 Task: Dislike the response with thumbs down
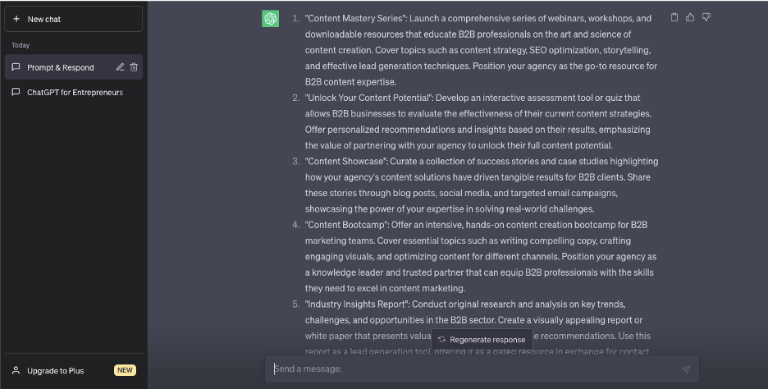click(x=706, y=17)
